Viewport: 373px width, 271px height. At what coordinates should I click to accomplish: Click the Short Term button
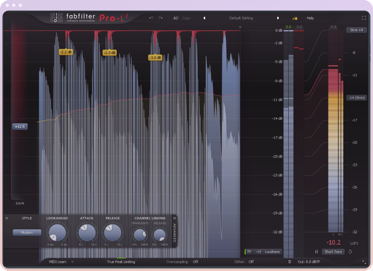(x=333, y=252)
